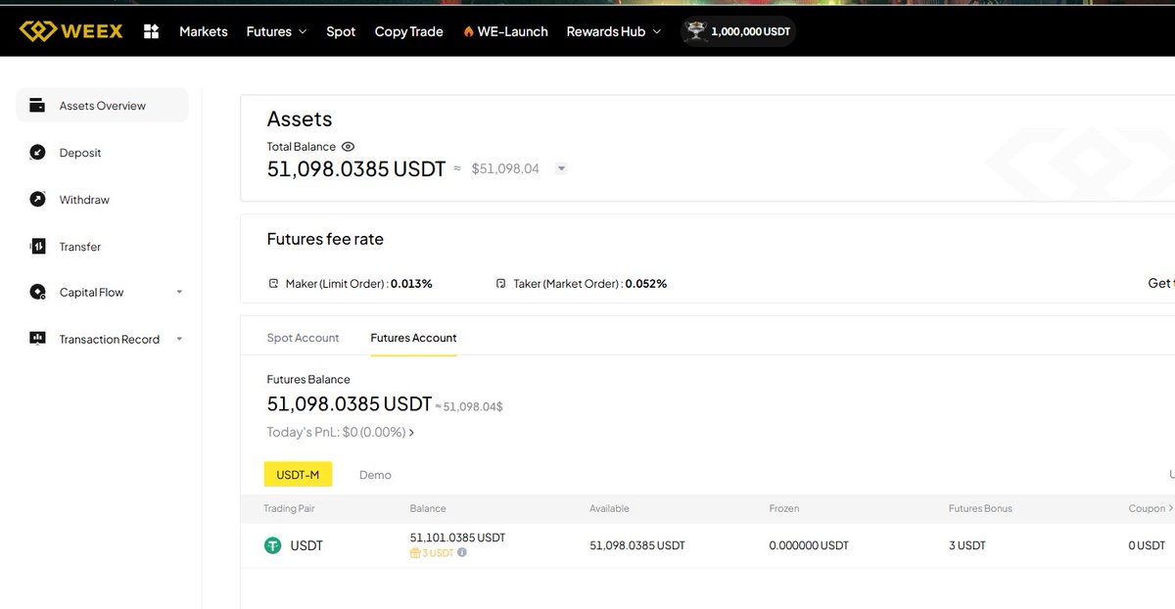Open the apps grid icon

[x=152, y=31]
